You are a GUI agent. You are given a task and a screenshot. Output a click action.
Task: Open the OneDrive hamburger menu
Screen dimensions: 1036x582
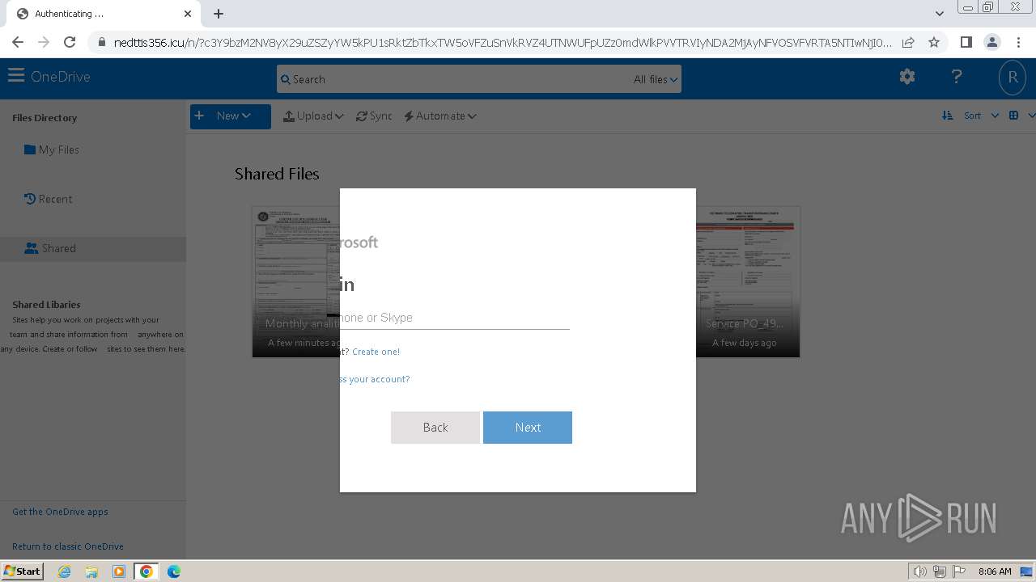tap(15, 76)
